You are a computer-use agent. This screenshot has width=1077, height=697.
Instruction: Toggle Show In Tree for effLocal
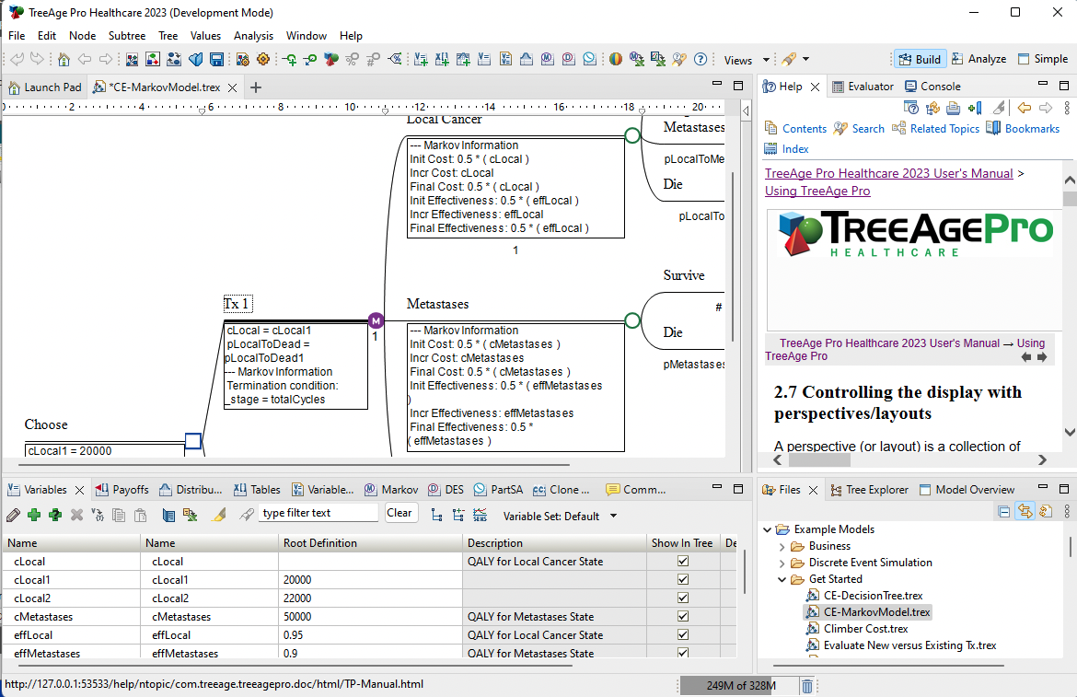click(x=683, y=635)
